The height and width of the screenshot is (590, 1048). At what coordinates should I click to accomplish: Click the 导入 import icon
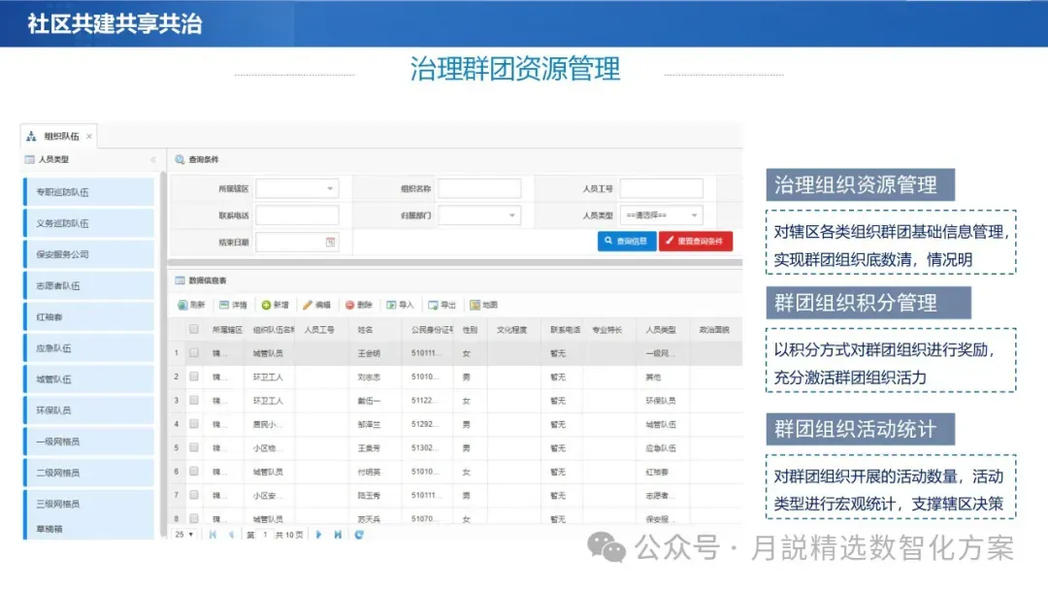pyautogui.click(x=391, y=305)
